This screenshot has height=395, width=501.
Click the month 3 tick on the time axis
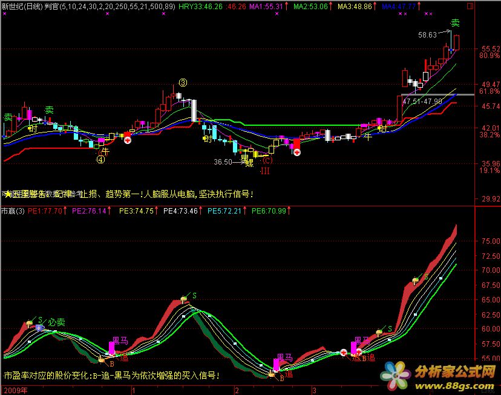[314, 390]
